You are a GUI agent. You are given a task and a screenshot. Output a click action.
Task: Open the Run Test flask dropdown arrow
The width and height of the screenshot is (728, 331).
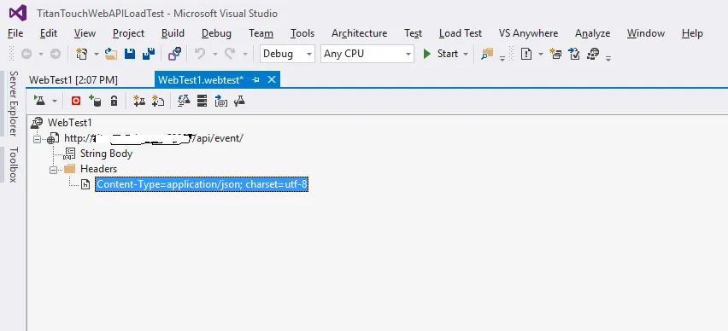coord(55,101)
